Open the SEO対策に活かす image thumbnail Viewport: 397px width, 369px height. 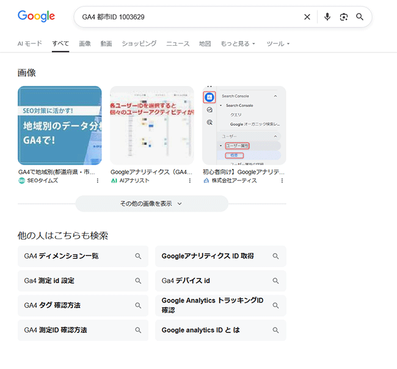pos(60,126)
